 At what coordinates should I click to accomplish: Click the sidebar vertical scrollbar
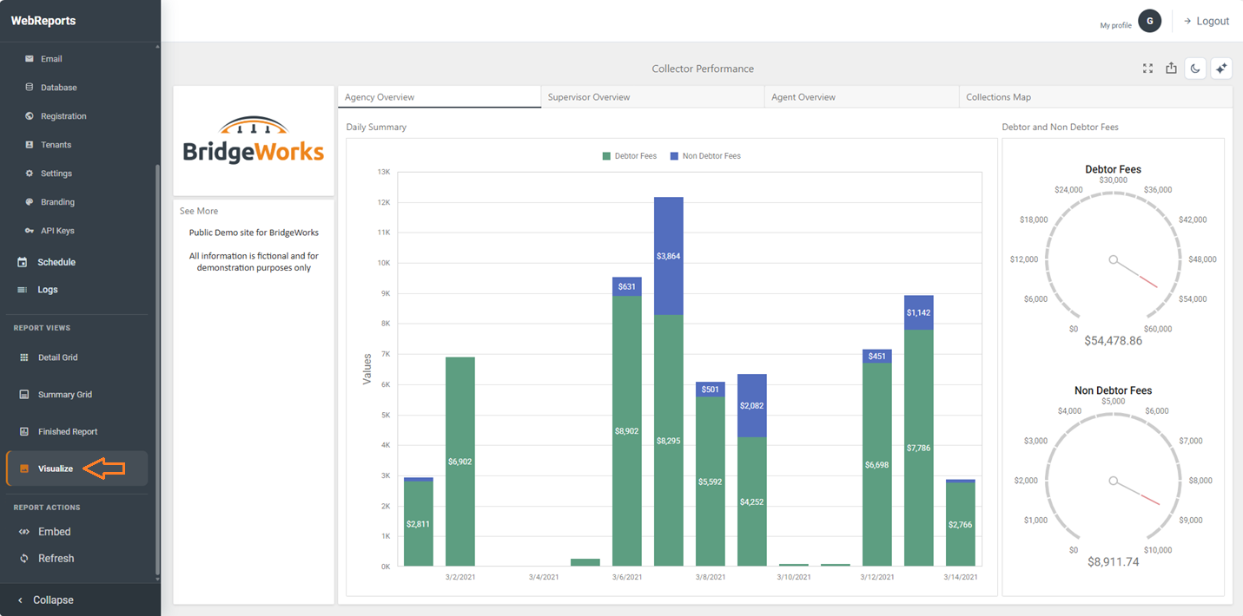157,369
